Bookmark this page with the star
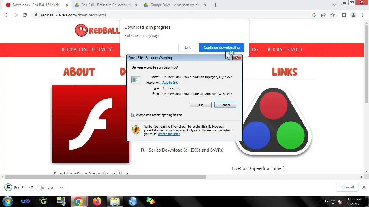 pos(333,15)
